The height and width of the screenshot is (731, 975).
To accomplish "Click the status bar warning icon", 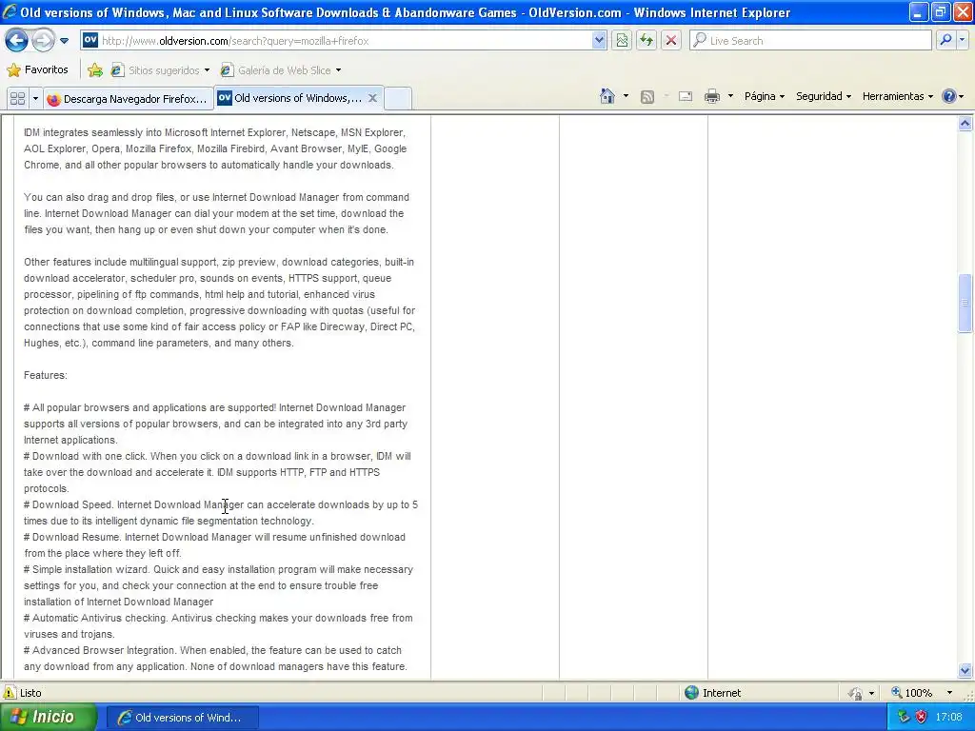I will coord(10,693).
